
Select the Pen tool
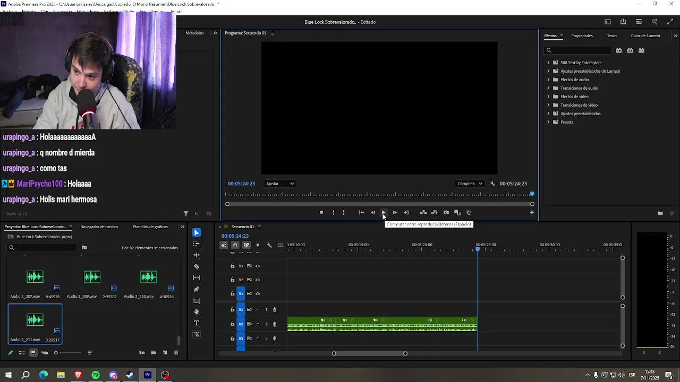tap(197, 289)
